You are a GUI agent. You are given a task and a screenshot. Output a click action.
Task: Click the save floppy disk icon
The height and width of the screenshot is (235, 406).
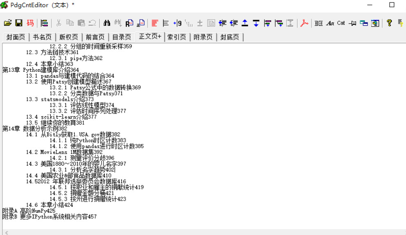coord(19,23)
